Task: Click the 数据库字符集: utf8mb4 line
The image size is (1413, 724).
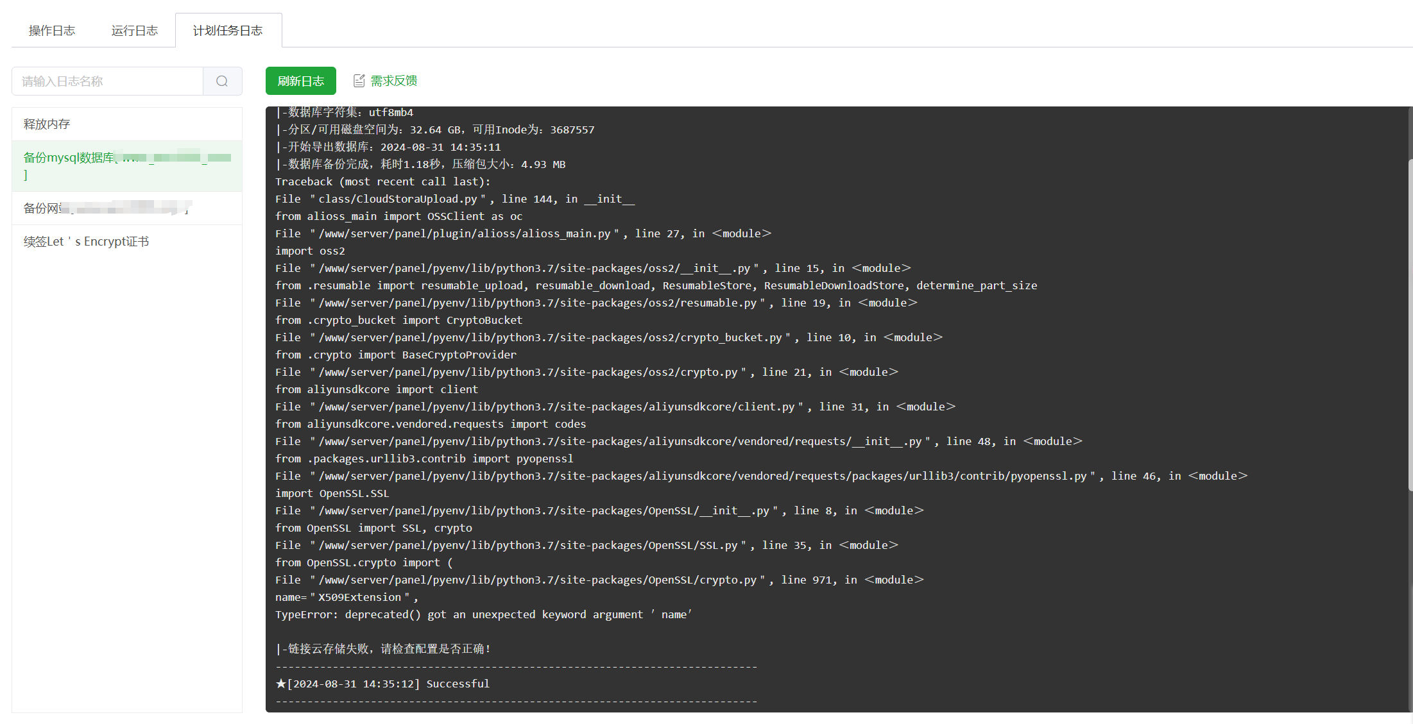Action: pos(345,113)
